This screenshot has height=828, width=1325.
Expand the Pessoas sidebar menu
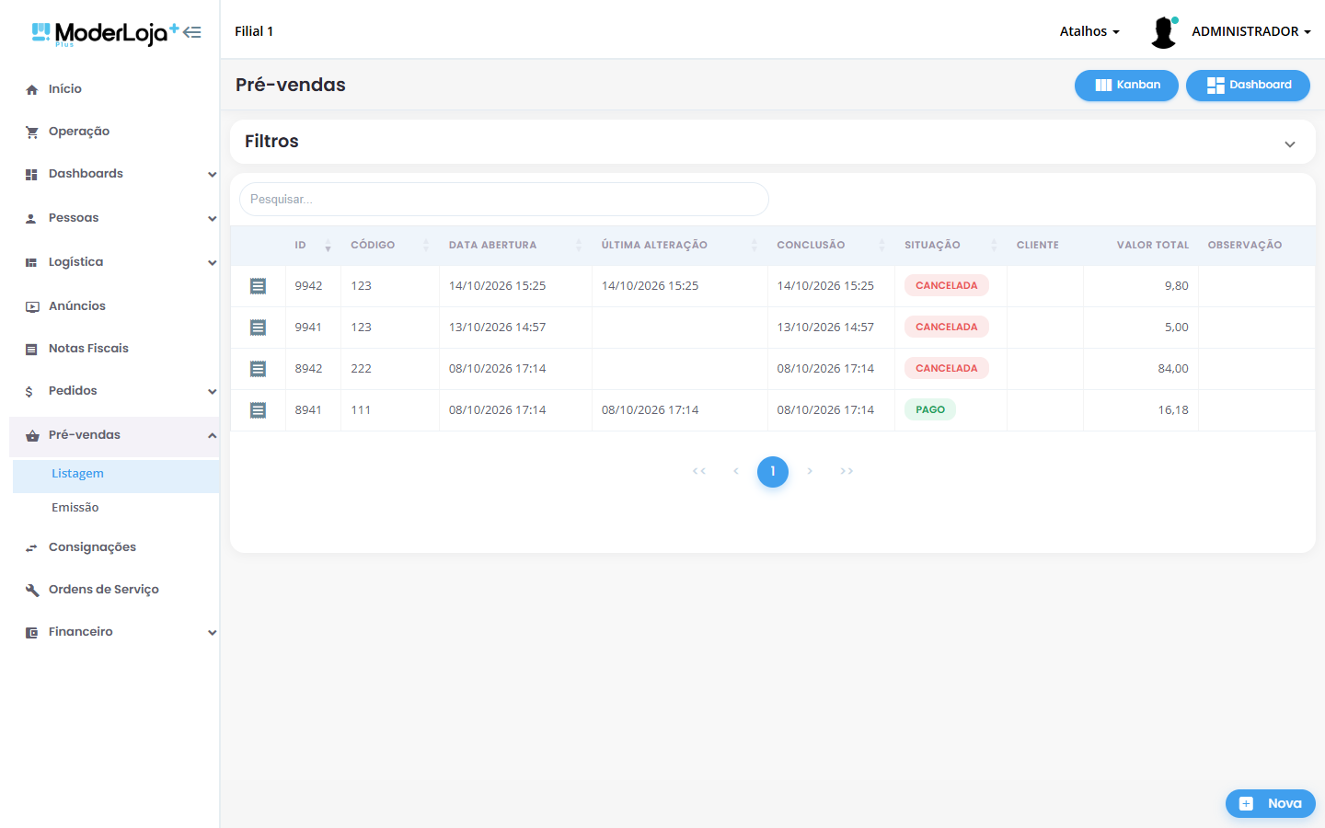[x=212, y=218]
